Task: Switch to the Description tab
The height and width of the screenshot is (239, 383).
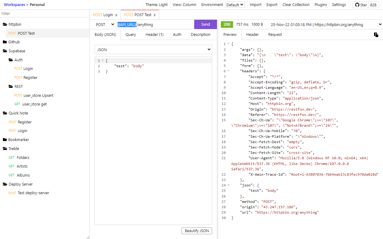Action: [x=200, y=35]
